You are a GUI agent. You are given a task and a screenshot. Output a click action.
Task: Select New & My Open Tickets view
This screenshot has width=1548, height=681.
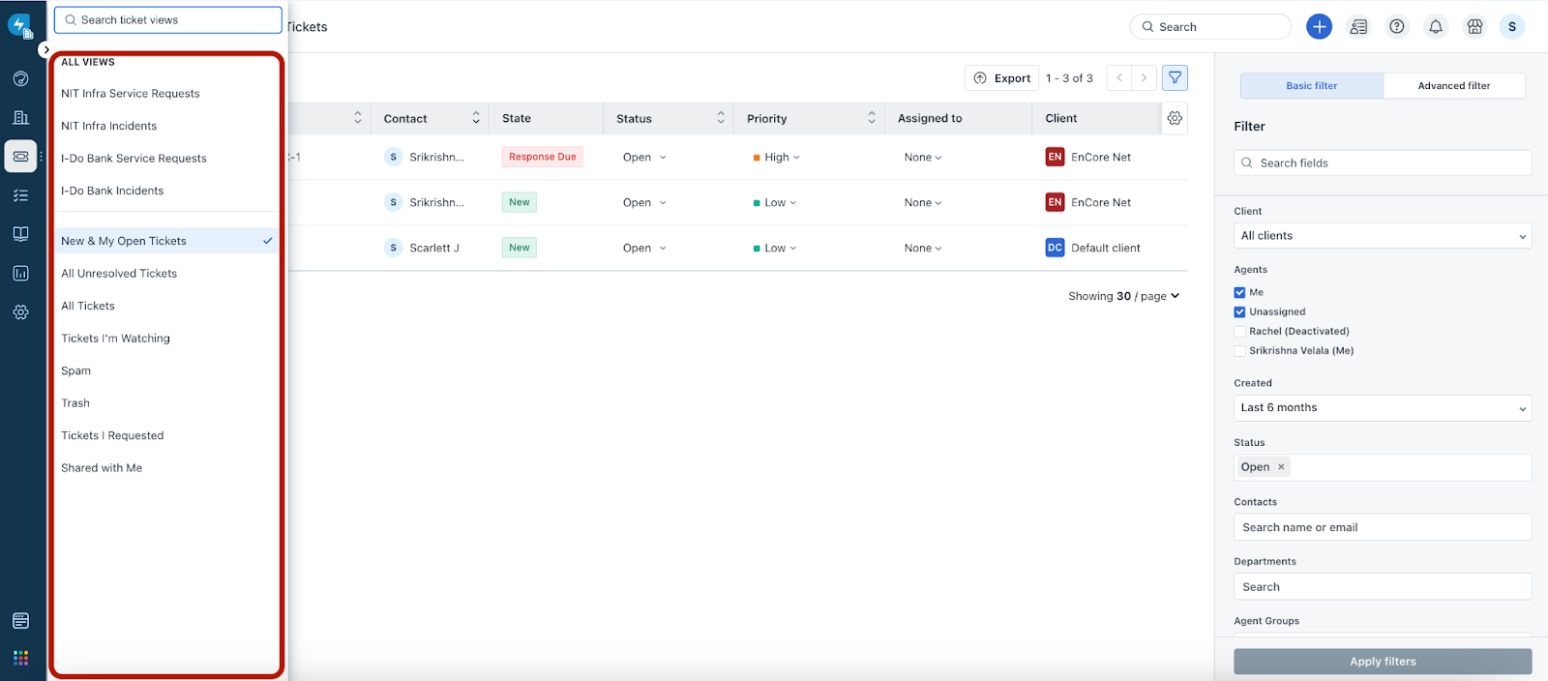pyautogui.click(x=166, y=241)
